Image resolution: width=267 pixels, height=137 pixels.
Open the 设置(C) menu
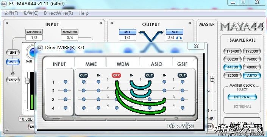coord(31,13)
